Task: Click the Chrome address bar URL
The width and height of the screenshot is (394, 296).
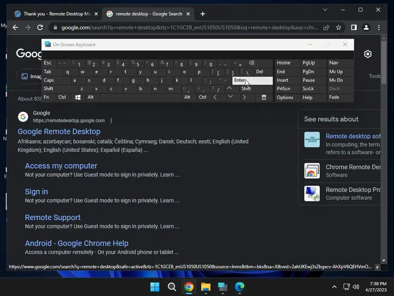Action: pyautogui.click(x=190, y=27)
